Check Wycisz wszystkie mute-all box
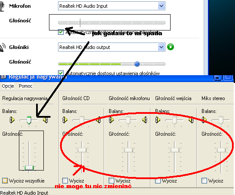This screenshot has width=235, height=195. click(x=5, y=180)
